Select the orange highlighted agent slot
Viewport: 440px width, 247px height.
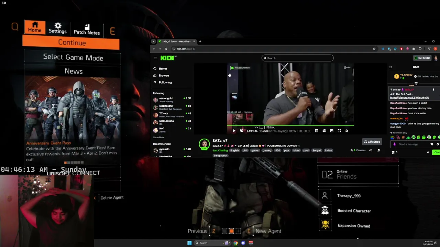[231, 231]
